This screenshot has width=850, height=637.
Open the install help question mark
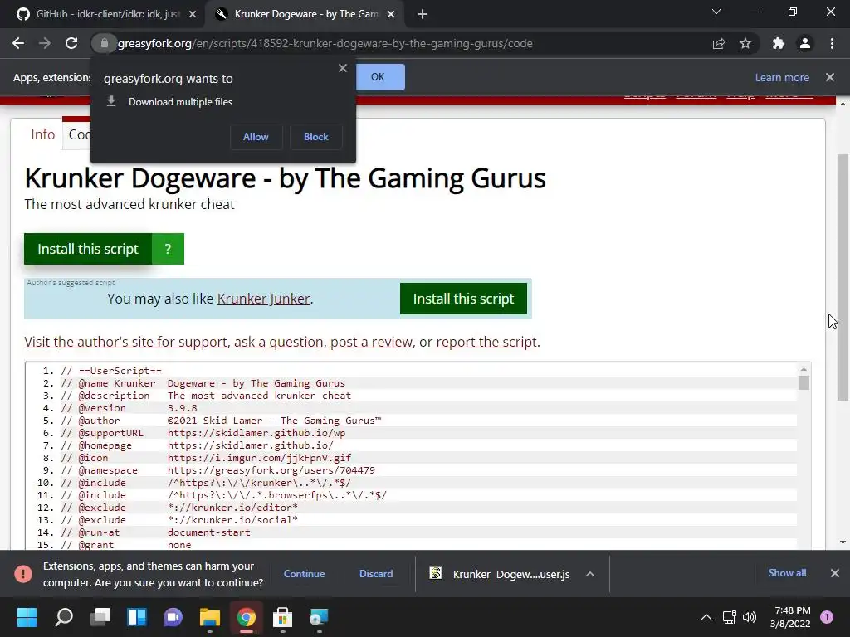coord(168,249)
